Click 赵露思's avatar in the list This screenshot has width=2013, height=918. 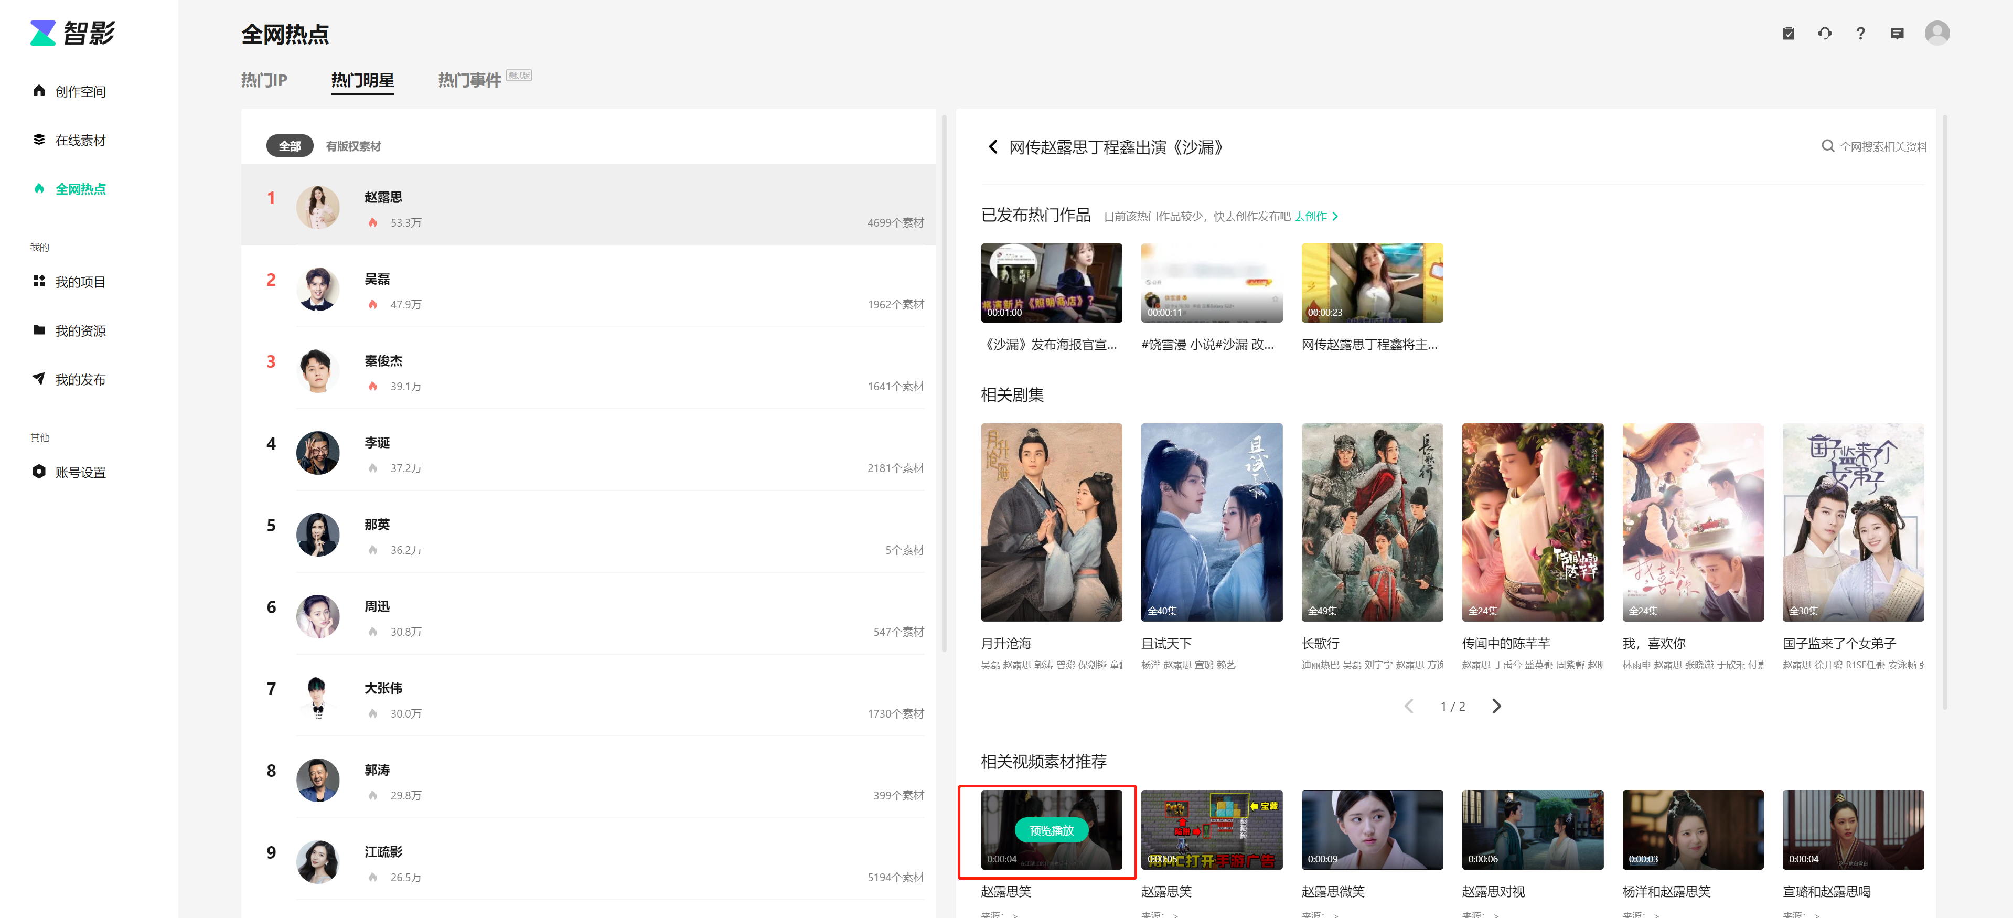pyautogui.click(x=318, y=207)
